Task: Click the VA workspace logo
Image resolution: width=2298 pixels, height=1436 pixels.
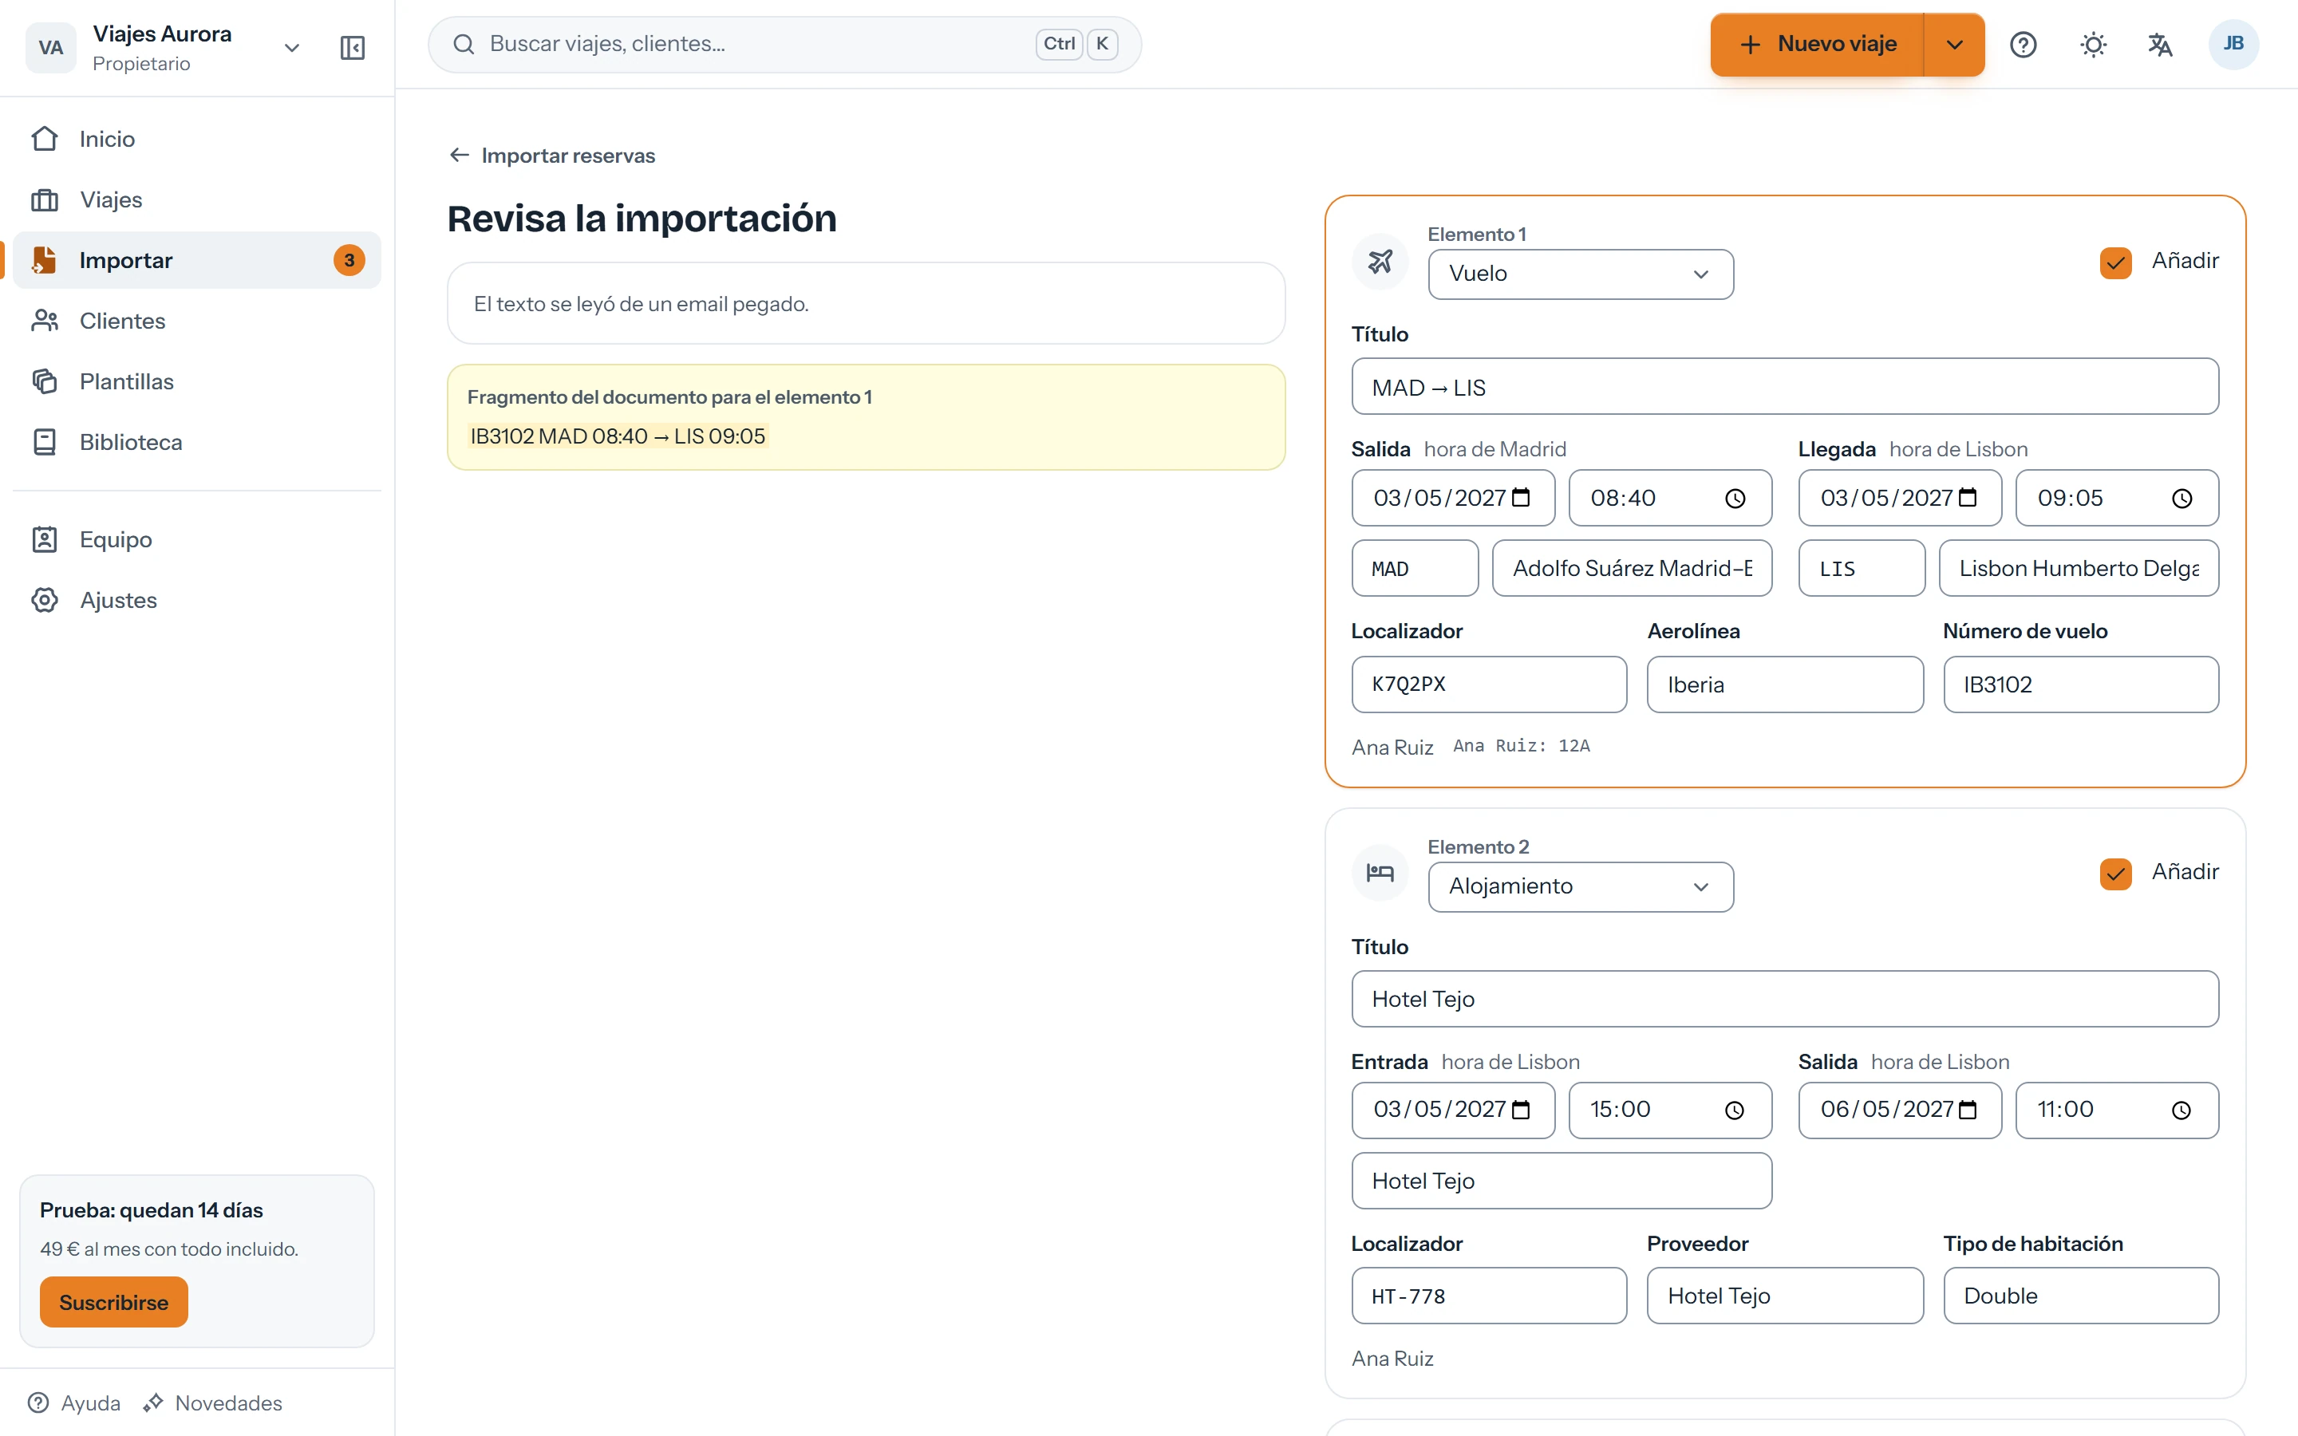Action: 50,48
